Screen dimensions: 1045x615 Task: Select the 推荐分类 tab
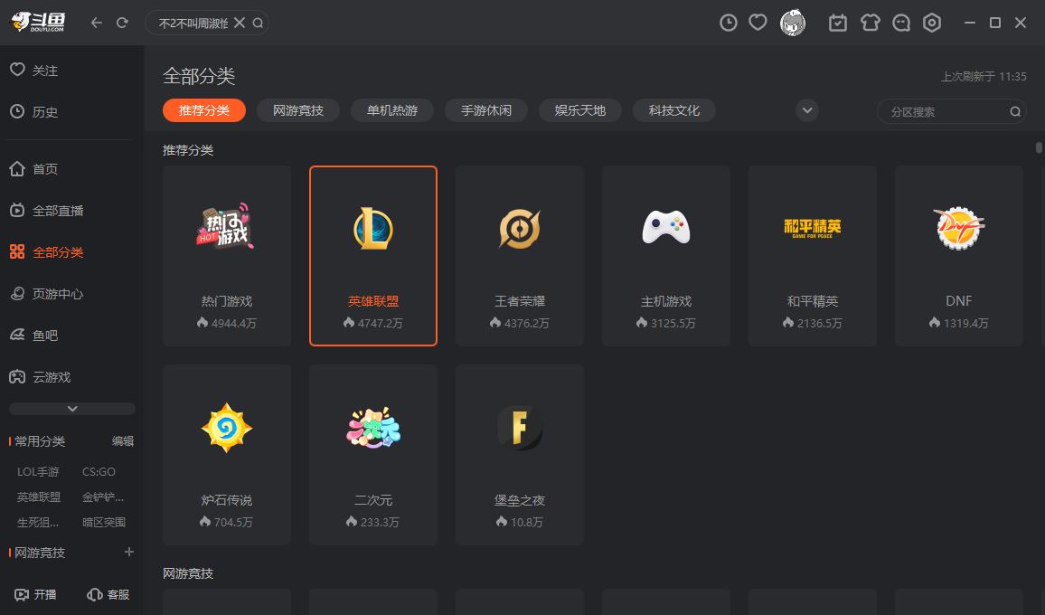(x=204, y=110)
